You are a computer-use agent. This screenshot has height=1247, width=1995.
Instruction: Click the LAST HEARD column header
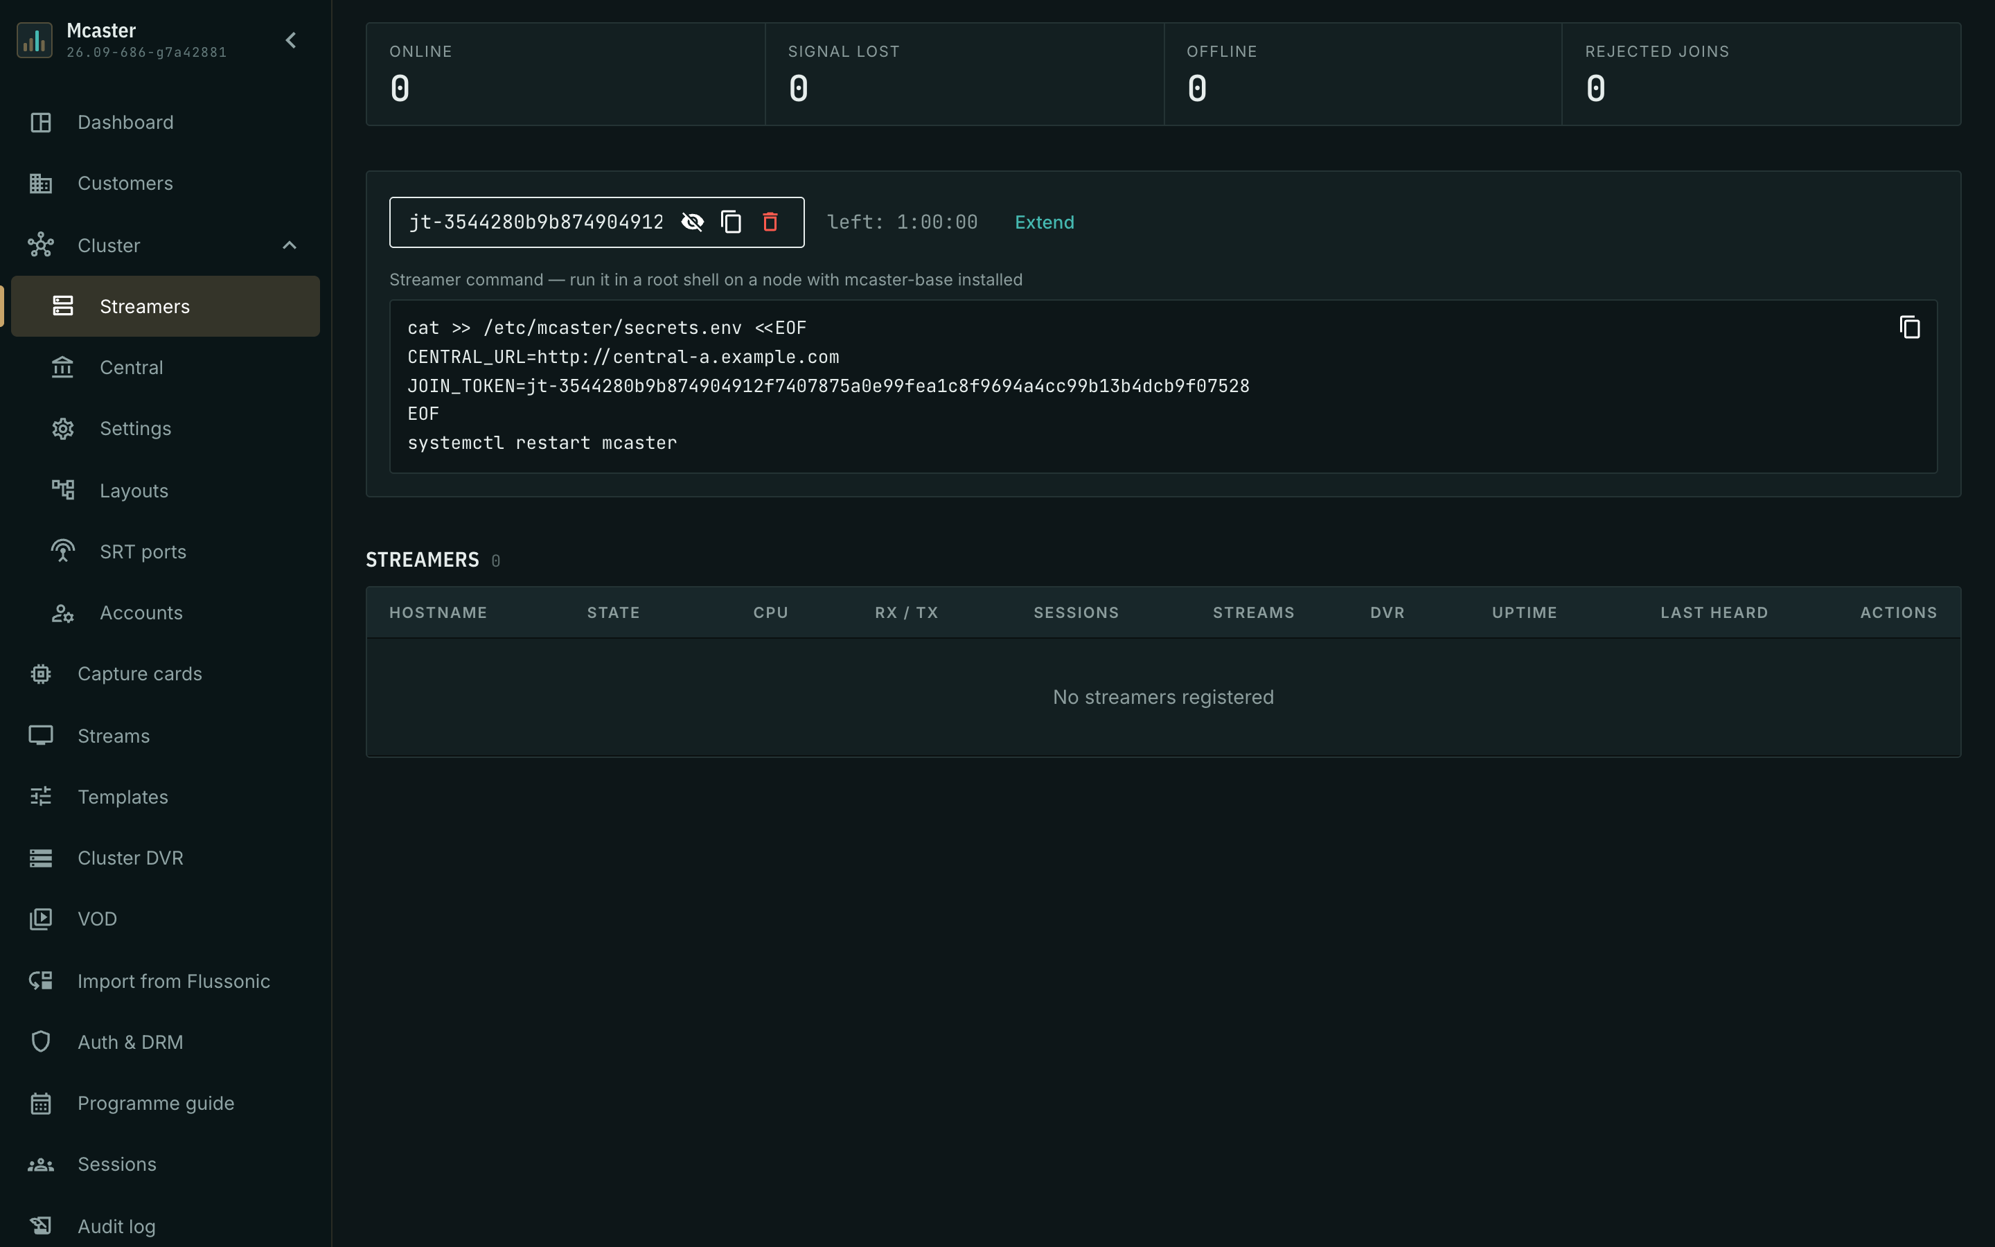1714,613
